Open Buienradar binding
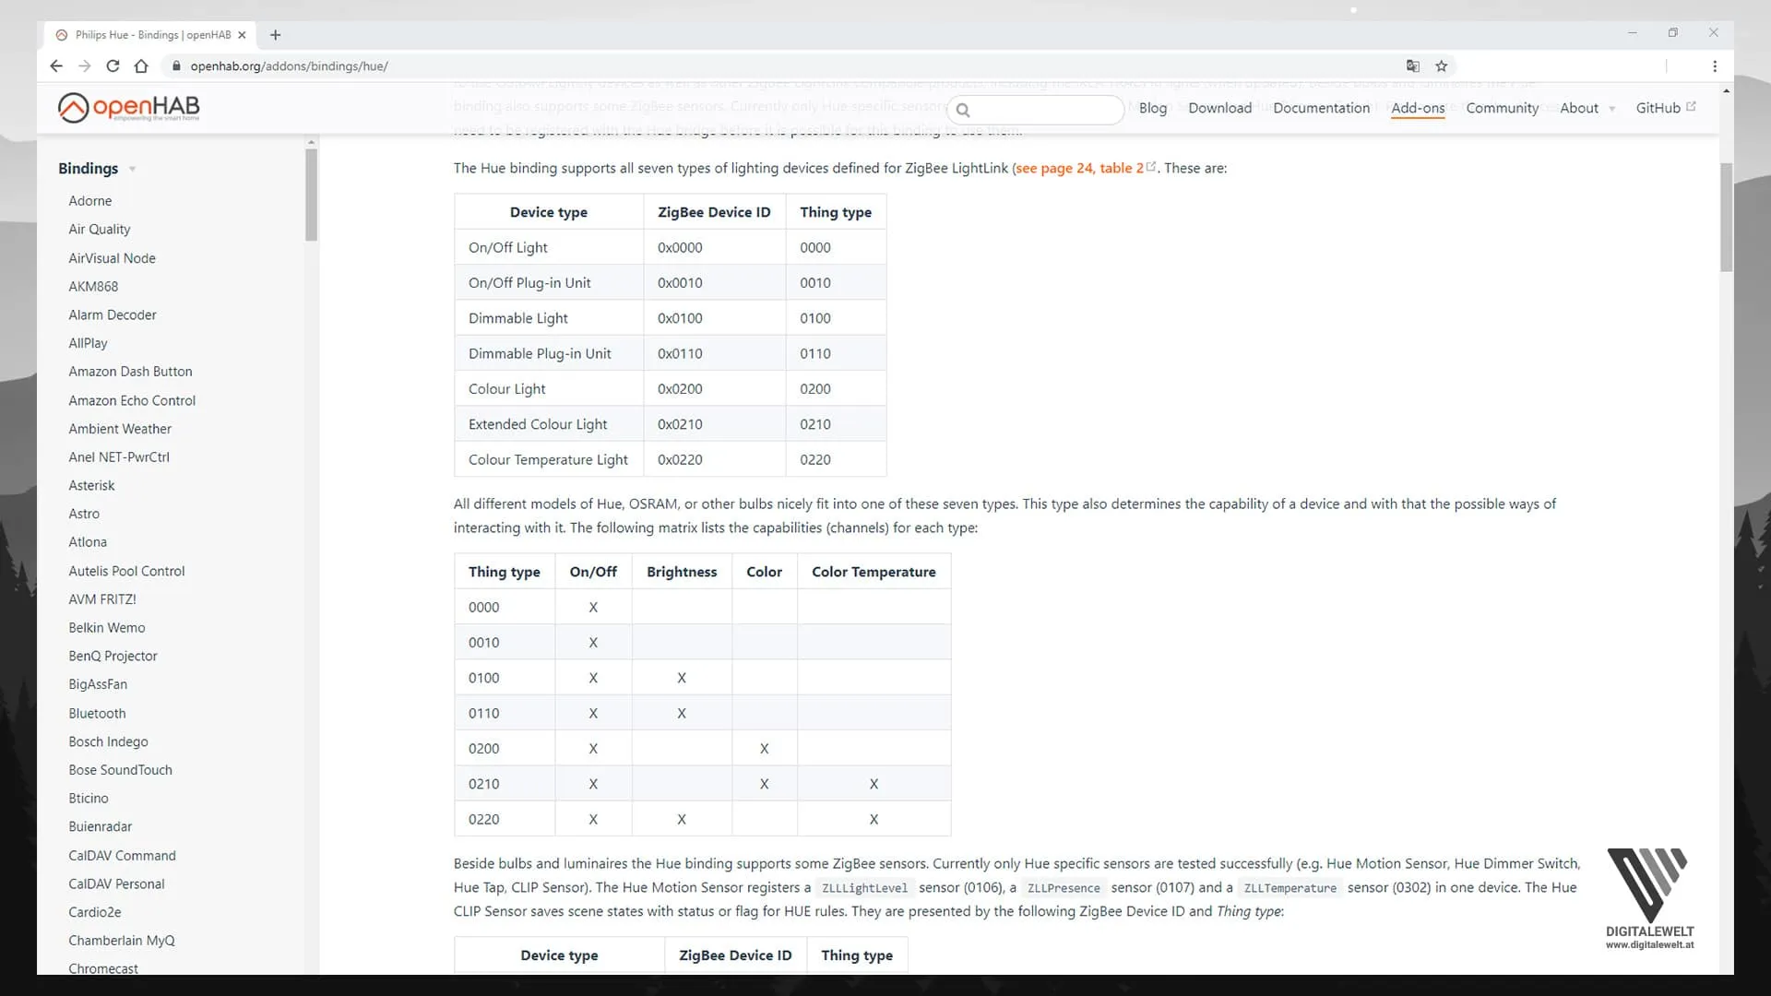1771x996 pixels. click(100, 827)
